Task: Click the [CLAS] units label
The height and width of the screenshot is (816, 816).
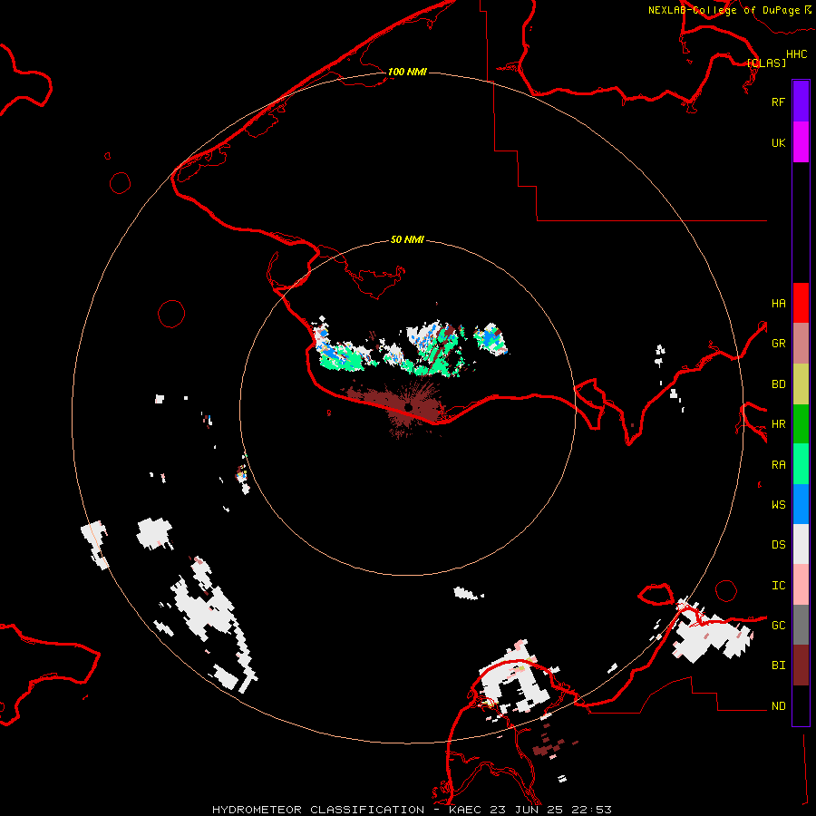Action: 766,63
